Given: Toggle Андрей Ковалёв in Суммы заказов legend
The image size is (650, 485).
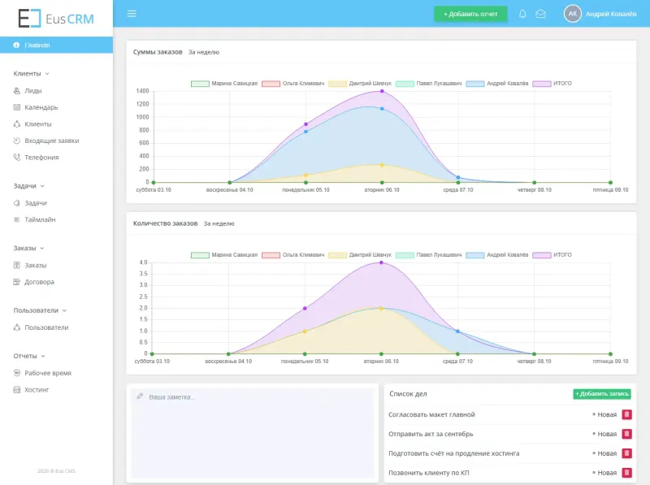Looking at the screenshot, I should [x=497, y=84].
